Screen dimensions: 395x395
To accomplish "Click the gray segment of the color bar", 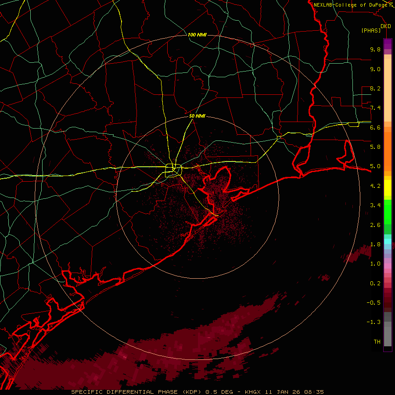I will pos(388,330).
